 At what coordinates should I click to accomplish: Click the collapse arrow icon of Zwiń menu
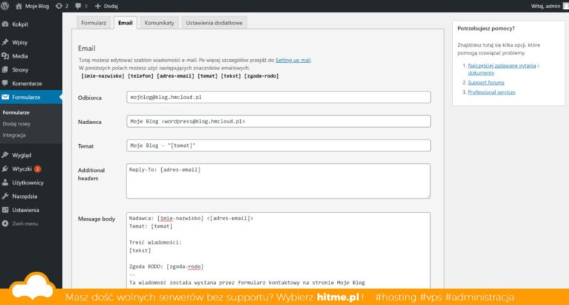pyautogui.click(x=5, y=224)
